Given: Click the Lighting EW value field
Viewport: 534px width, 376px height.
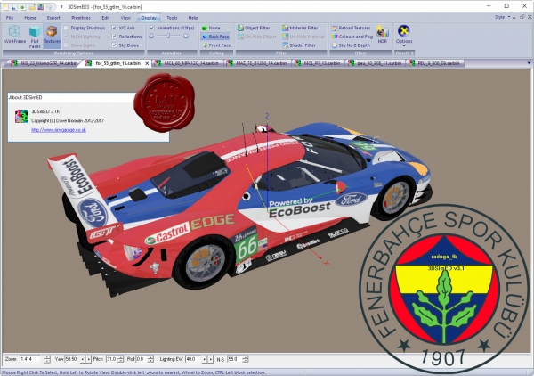Looking at the screenshot, I should pos(193,359).
